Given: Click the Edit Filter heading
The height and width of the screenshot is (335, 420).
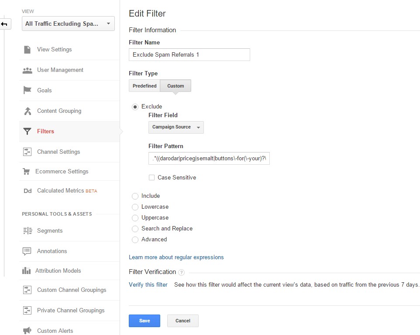Looking at the screenshot, I should [x=147, y=14].
